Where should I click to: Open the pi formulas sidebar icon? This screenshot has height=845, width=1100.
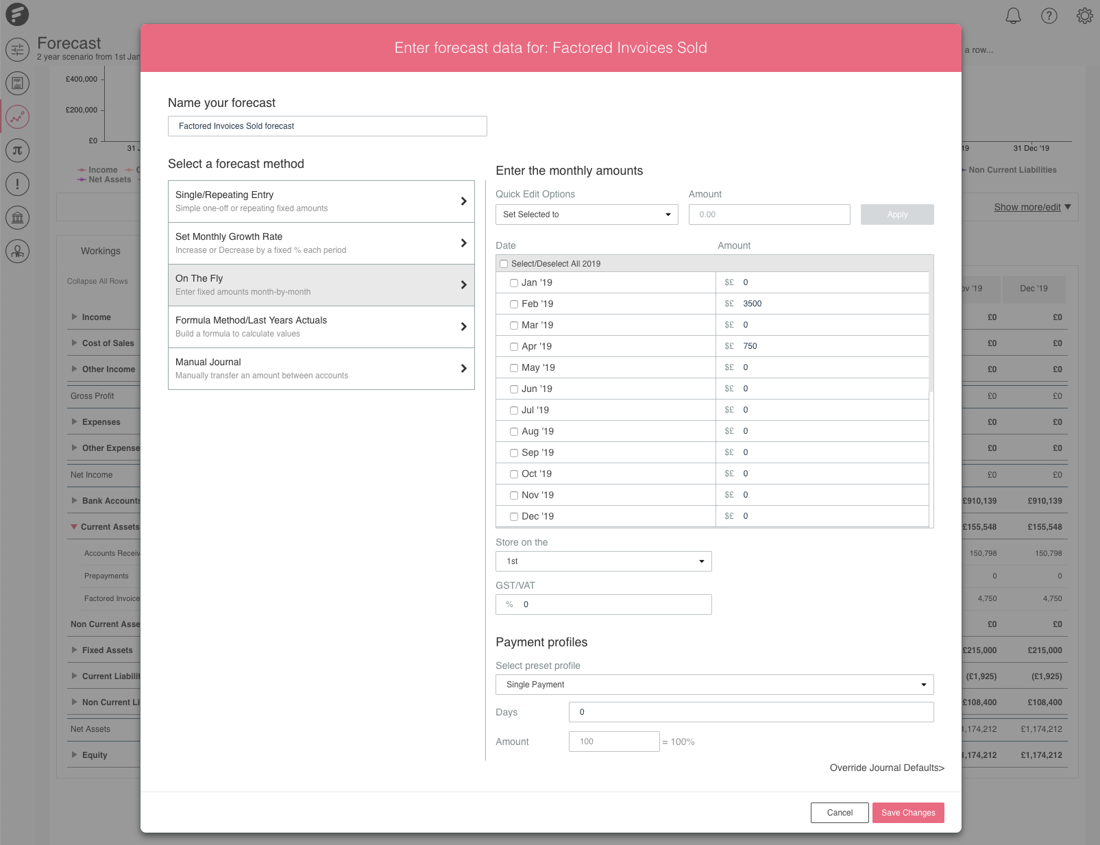17,150
